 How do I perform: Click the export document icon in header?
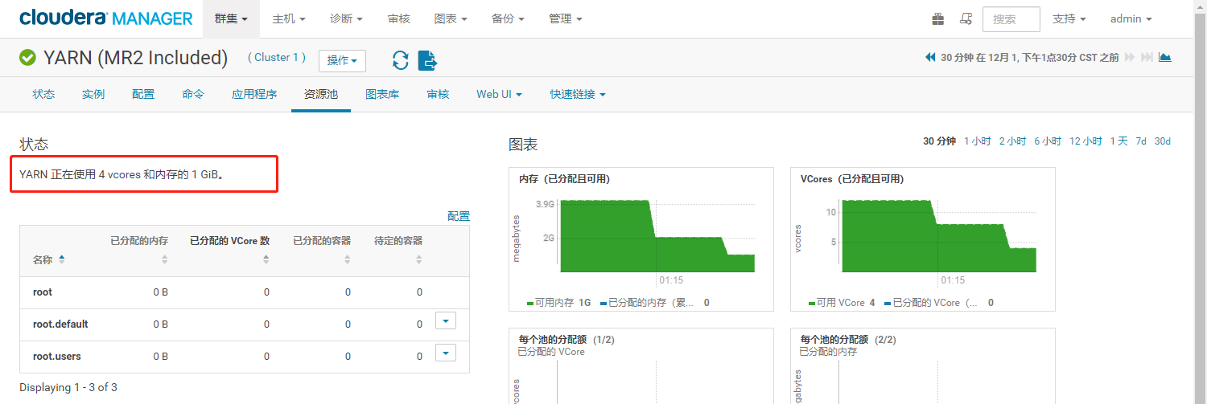coord(427,60)
